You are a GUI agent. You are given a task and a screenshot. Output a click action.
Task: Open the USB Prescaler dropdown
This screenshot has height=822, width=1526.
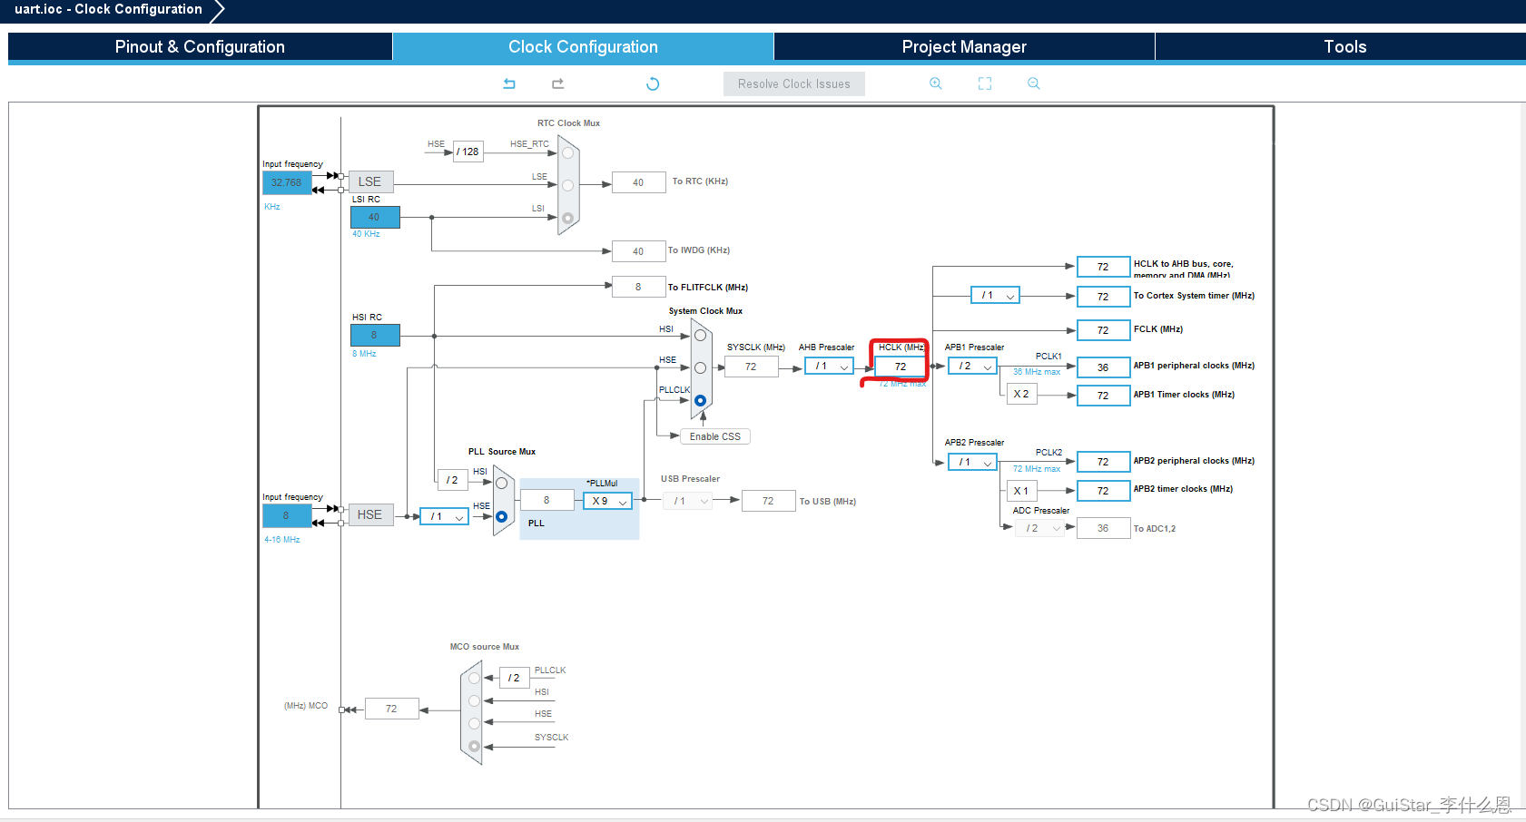(x=687, y=501)
